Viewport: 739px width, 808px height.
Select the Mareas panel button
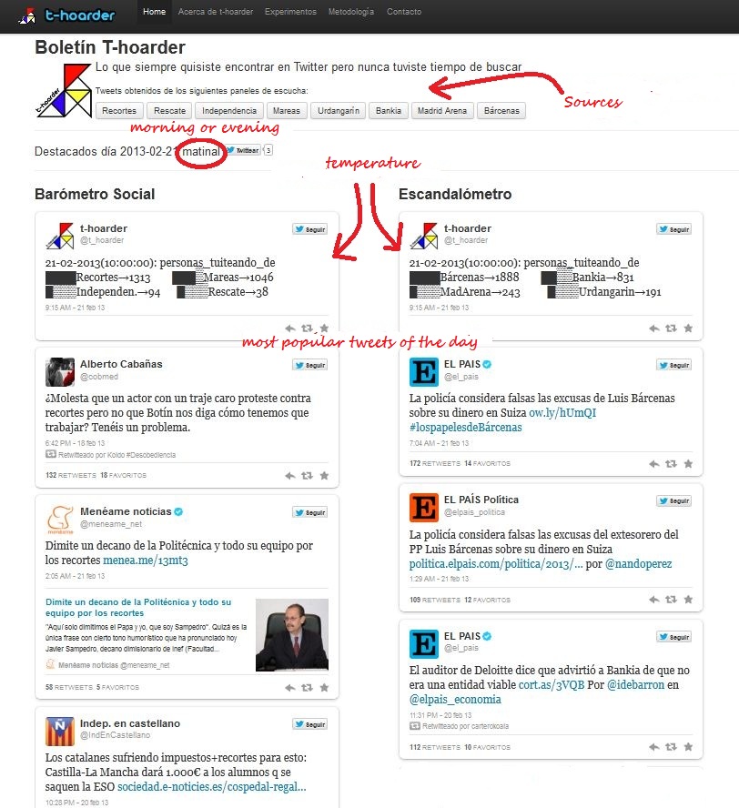287,111
